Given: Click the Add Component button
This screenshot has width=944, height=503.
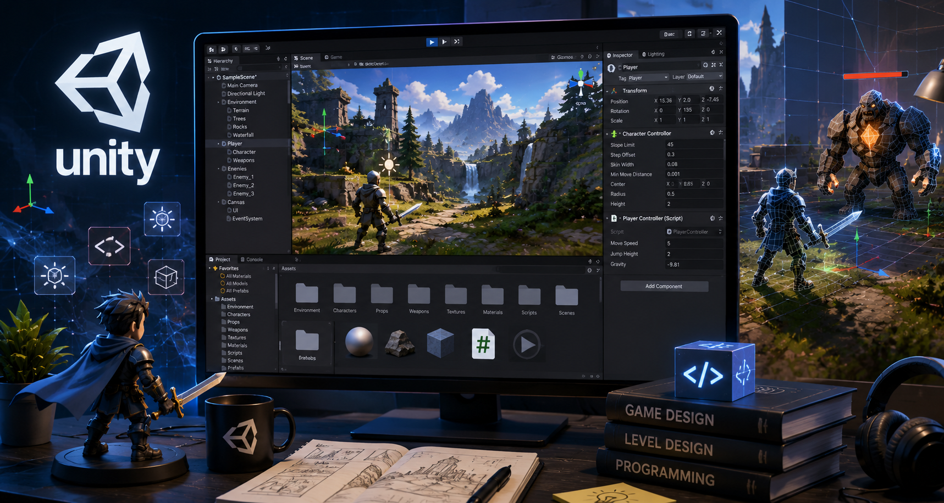Looking at the screenshot, I should point(664,286).
